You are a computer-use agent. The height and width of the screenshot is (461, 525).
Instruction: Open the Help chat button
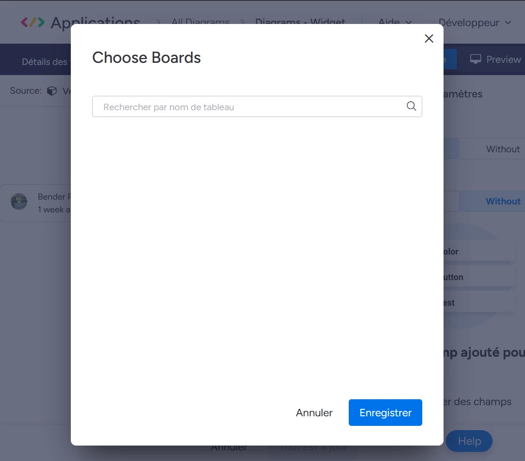click(x=469, y=441)
